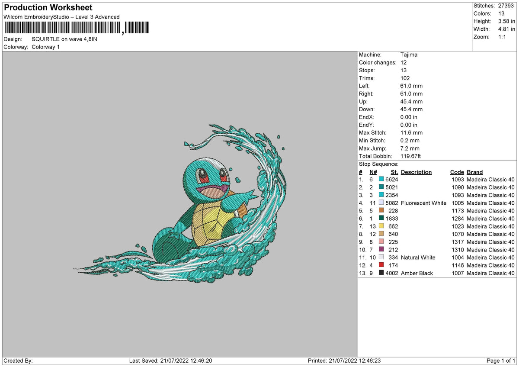
Task: Click the yellow swatch for thread 662
Action: click(x=381, y=226)
